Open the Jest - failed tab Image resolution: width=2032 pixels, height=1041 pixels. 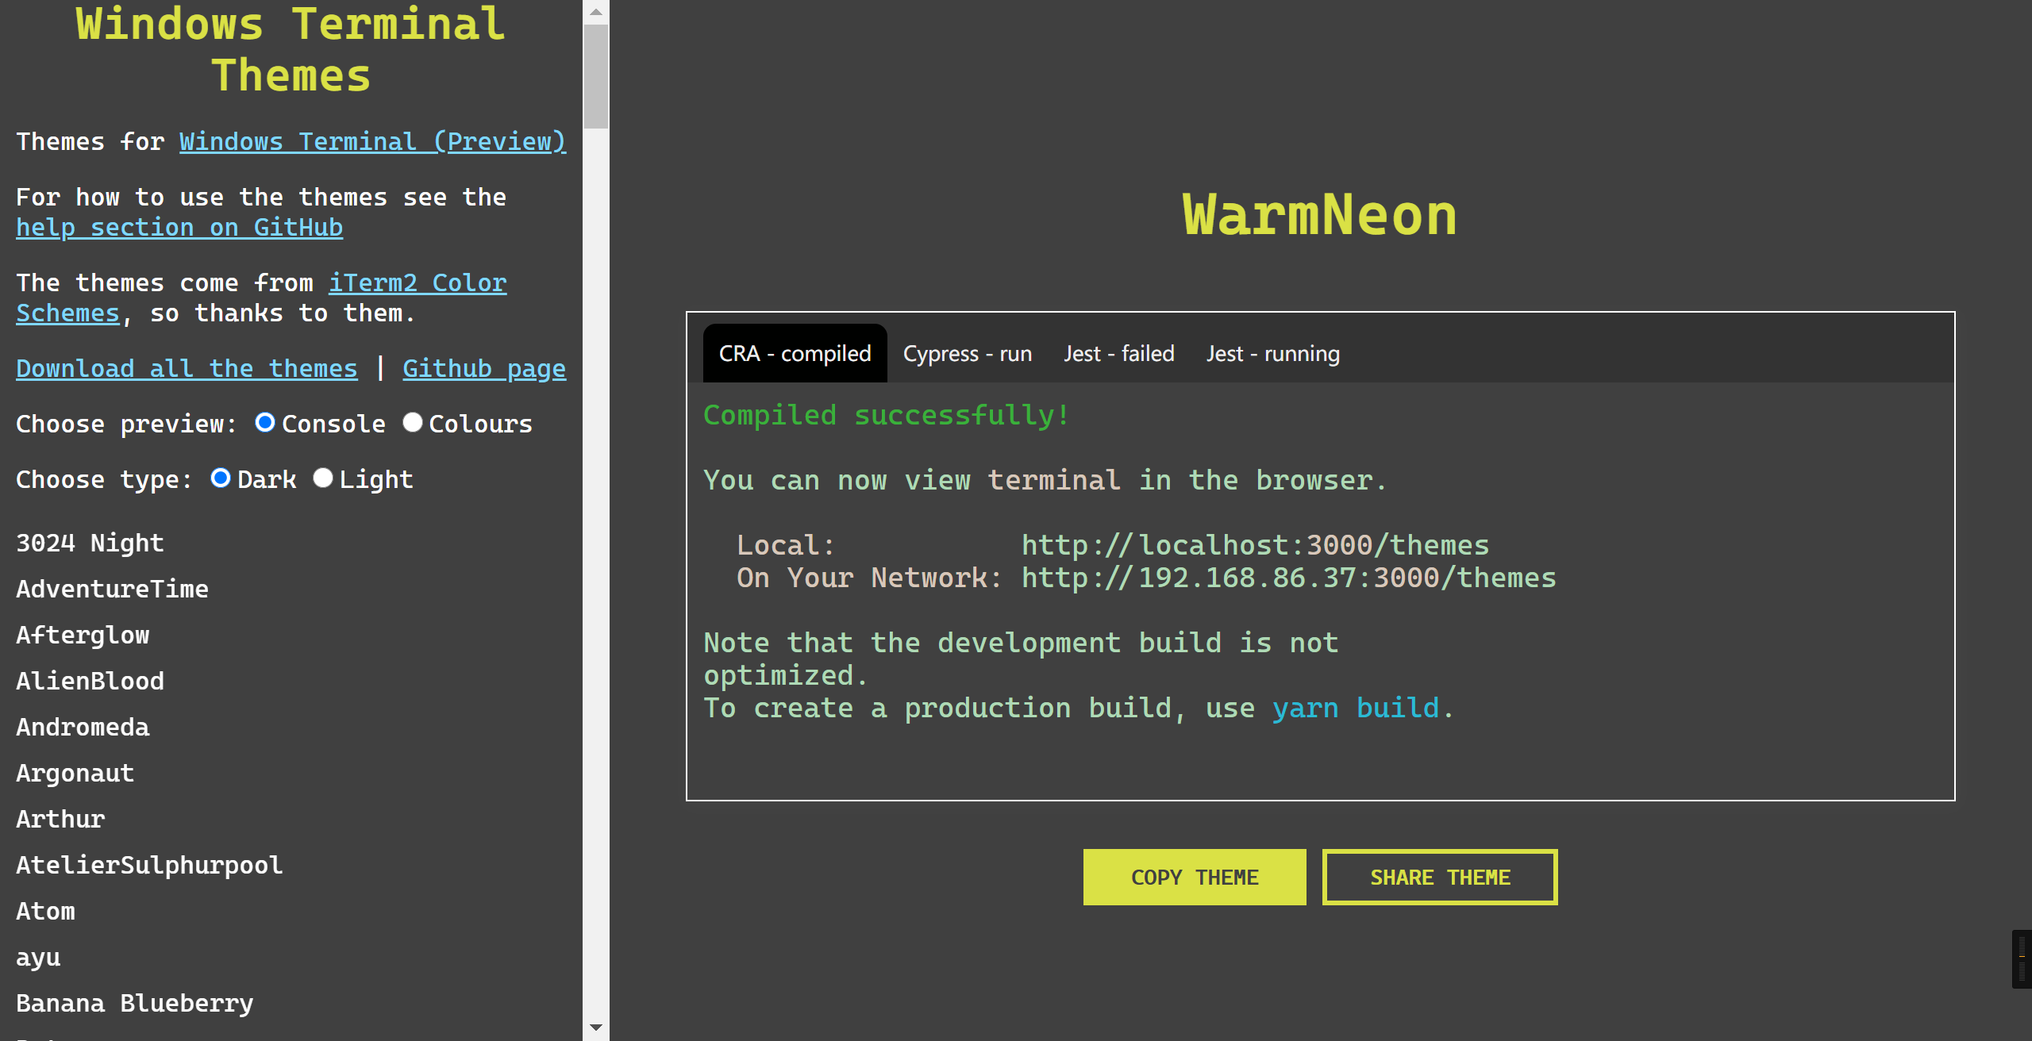pos(1118,354)
